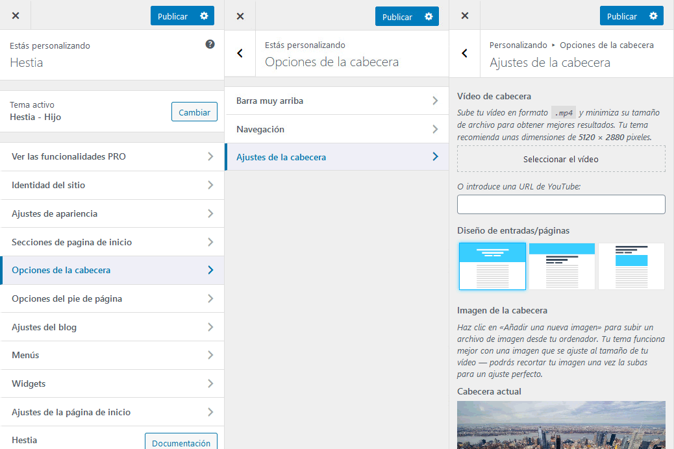
Task: Open publish settings gear in Ajustes de la cabecera panel
Action: point(653,16)
